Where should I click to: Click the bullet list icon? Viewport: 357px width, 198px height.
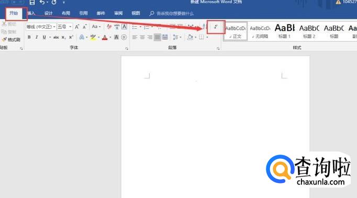coord(135,27)
